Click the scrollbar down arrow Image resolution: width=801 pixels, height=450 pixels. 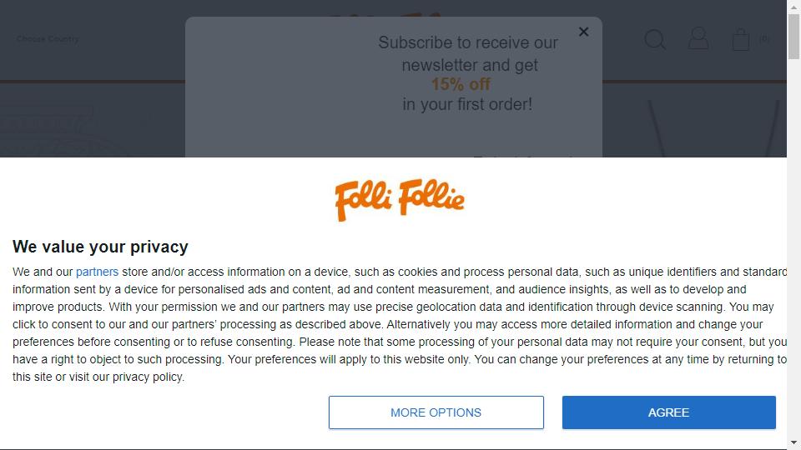point(793,442)
